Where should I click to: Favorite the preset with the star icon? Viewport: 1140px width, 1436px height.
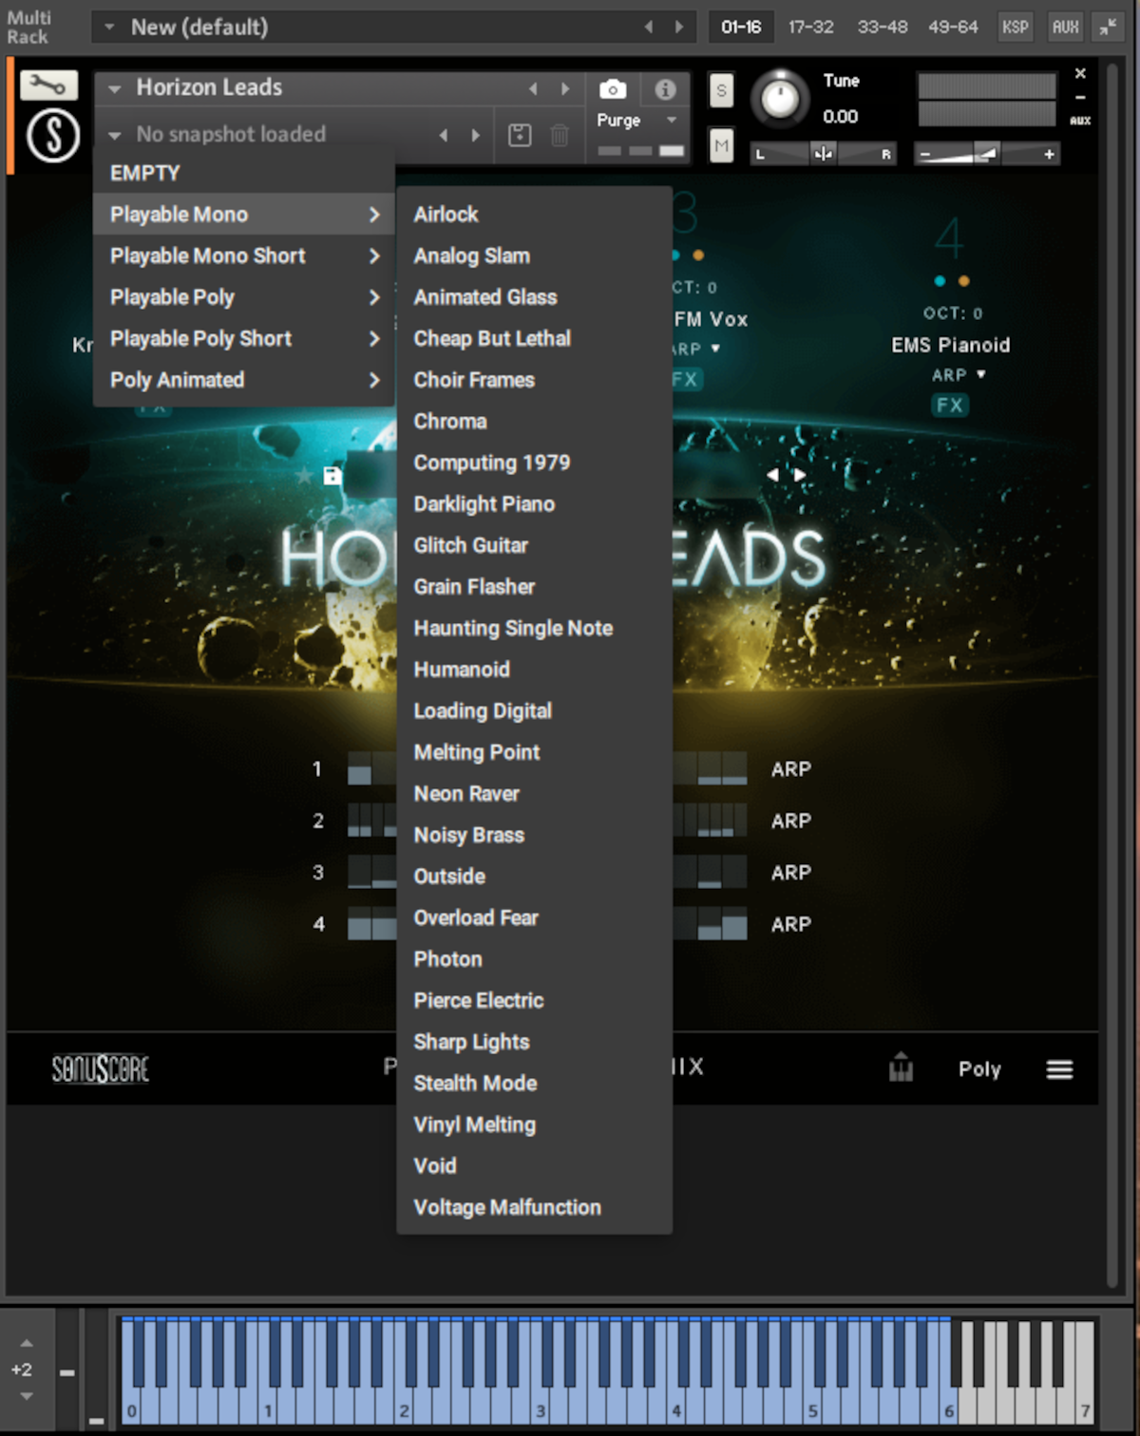[x=304, y=475]
